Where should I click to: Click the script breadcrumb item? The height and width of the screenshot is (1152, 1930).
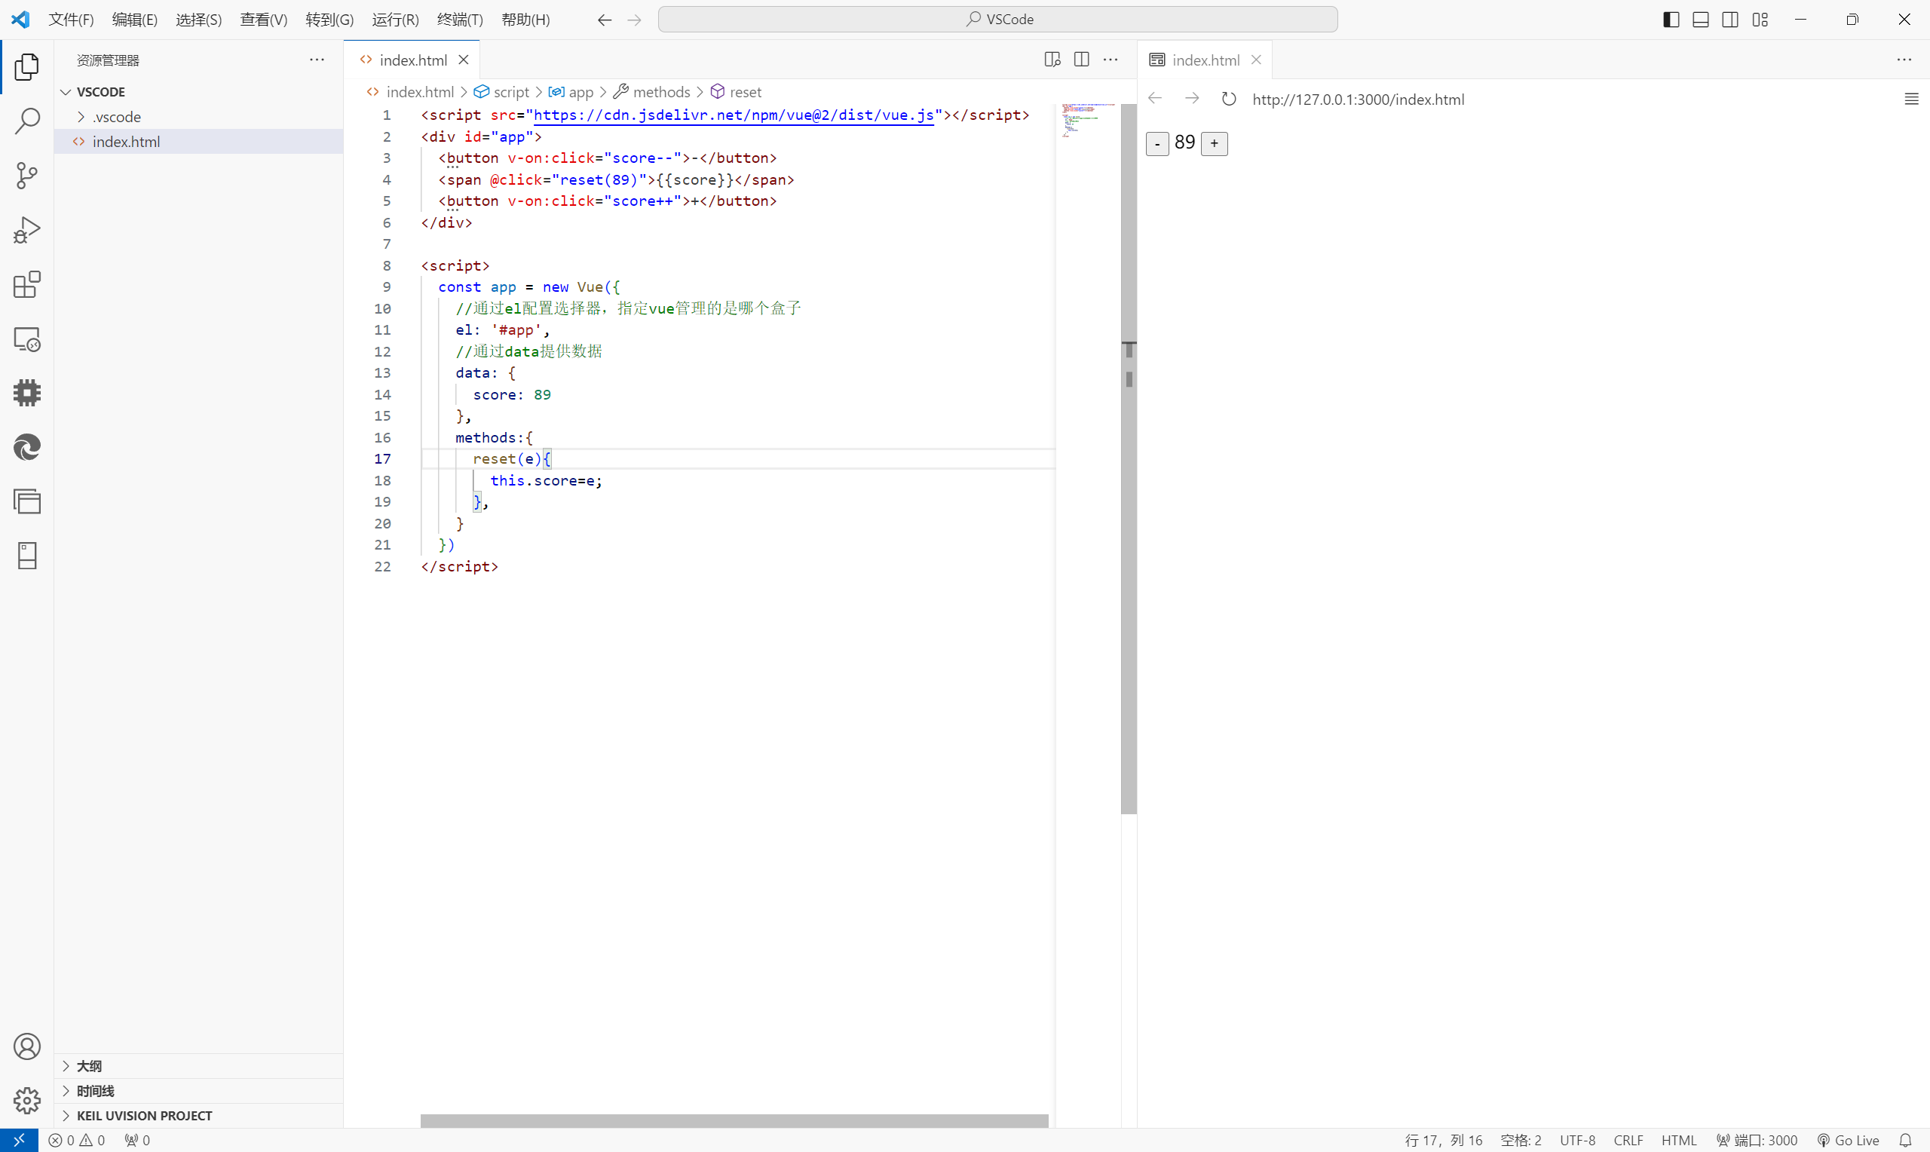[x=502, y=91]
